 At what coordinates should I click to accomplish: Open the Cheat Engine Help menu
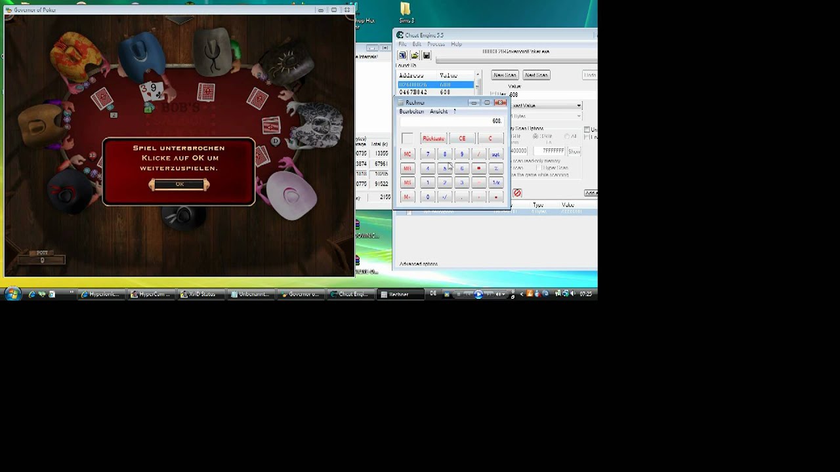click(456, 44)
